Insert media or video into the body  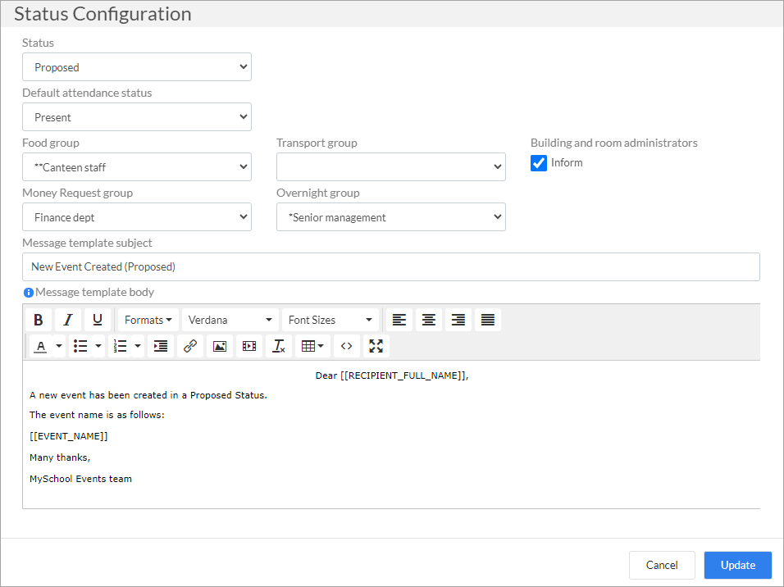tap(249, 346)
